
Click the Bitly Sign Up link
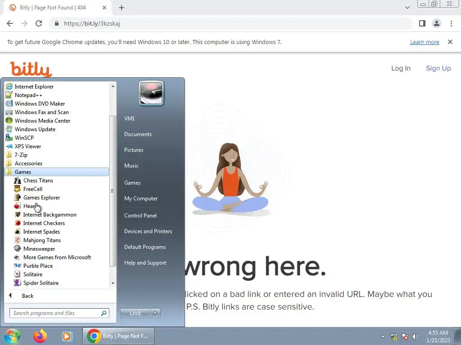click(438, 68)
